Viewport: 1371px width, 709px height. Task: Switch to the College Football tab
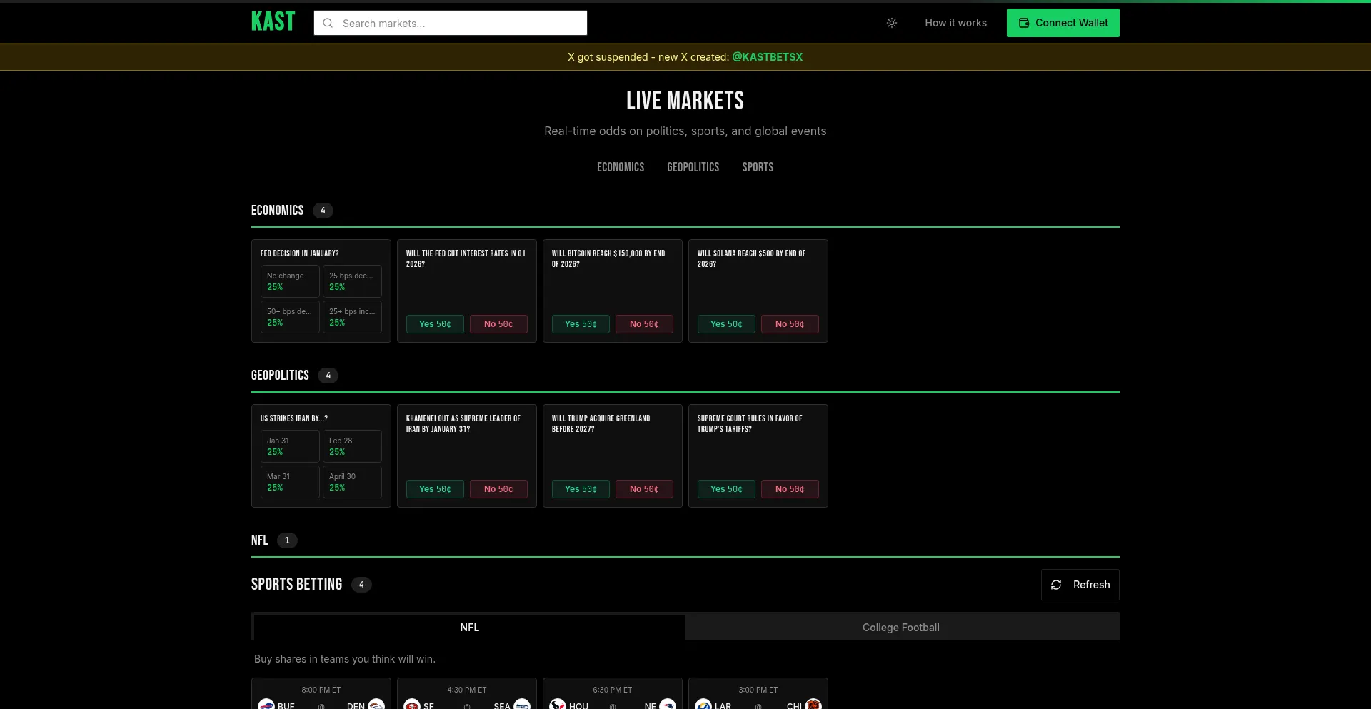click(x=900, y=627)
